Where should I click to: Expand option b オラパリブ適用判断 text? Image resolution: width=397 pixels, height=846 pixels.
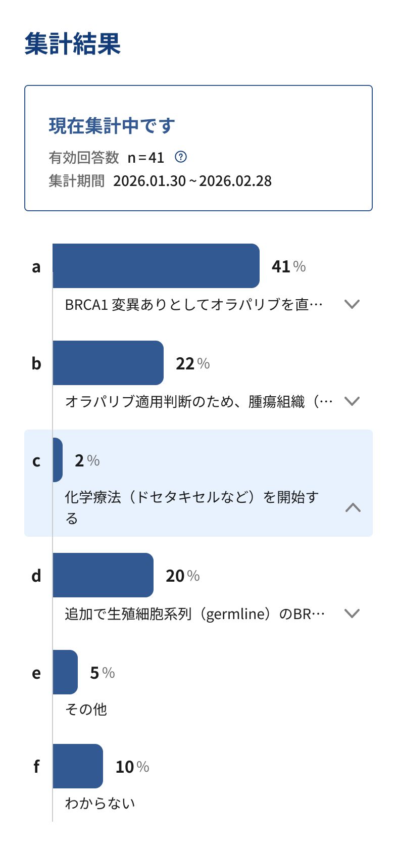tap(352, 401)
